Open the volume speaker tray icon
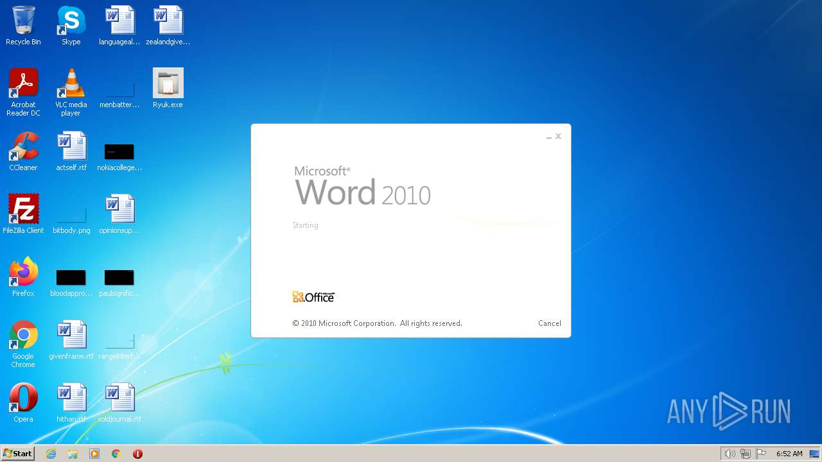 coord(730,454)
